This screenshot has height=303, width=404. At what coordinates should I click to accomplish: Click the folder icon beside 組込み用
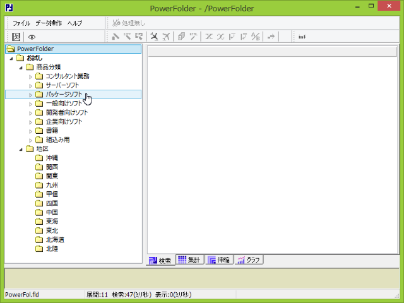[39, 140]
